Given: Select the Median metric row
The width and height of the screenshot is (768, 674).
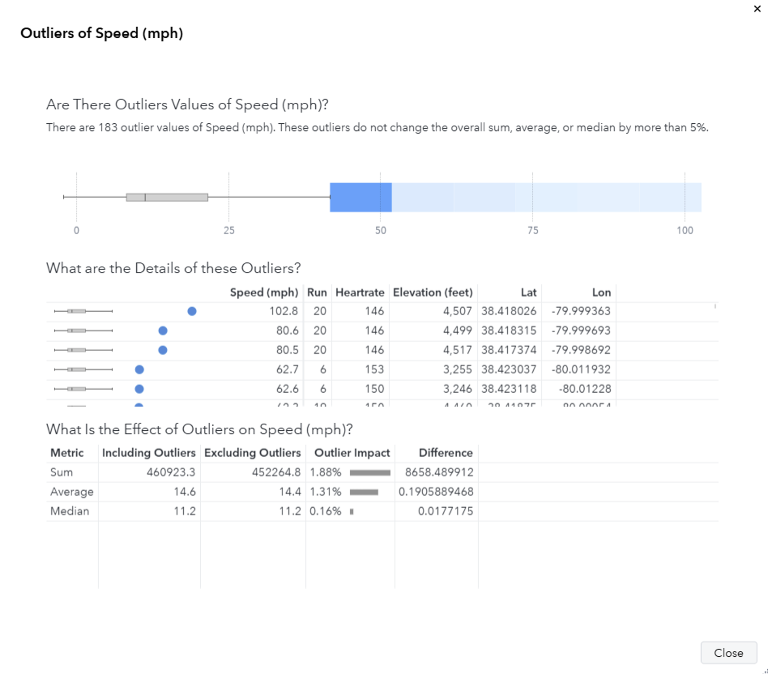Looking at the screenshot, I should coord(70,511).
